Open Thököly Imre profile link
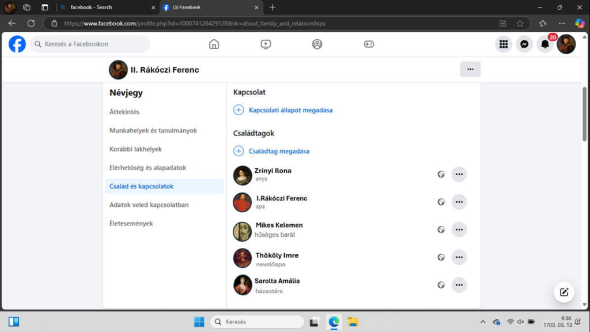 [277, 255]
